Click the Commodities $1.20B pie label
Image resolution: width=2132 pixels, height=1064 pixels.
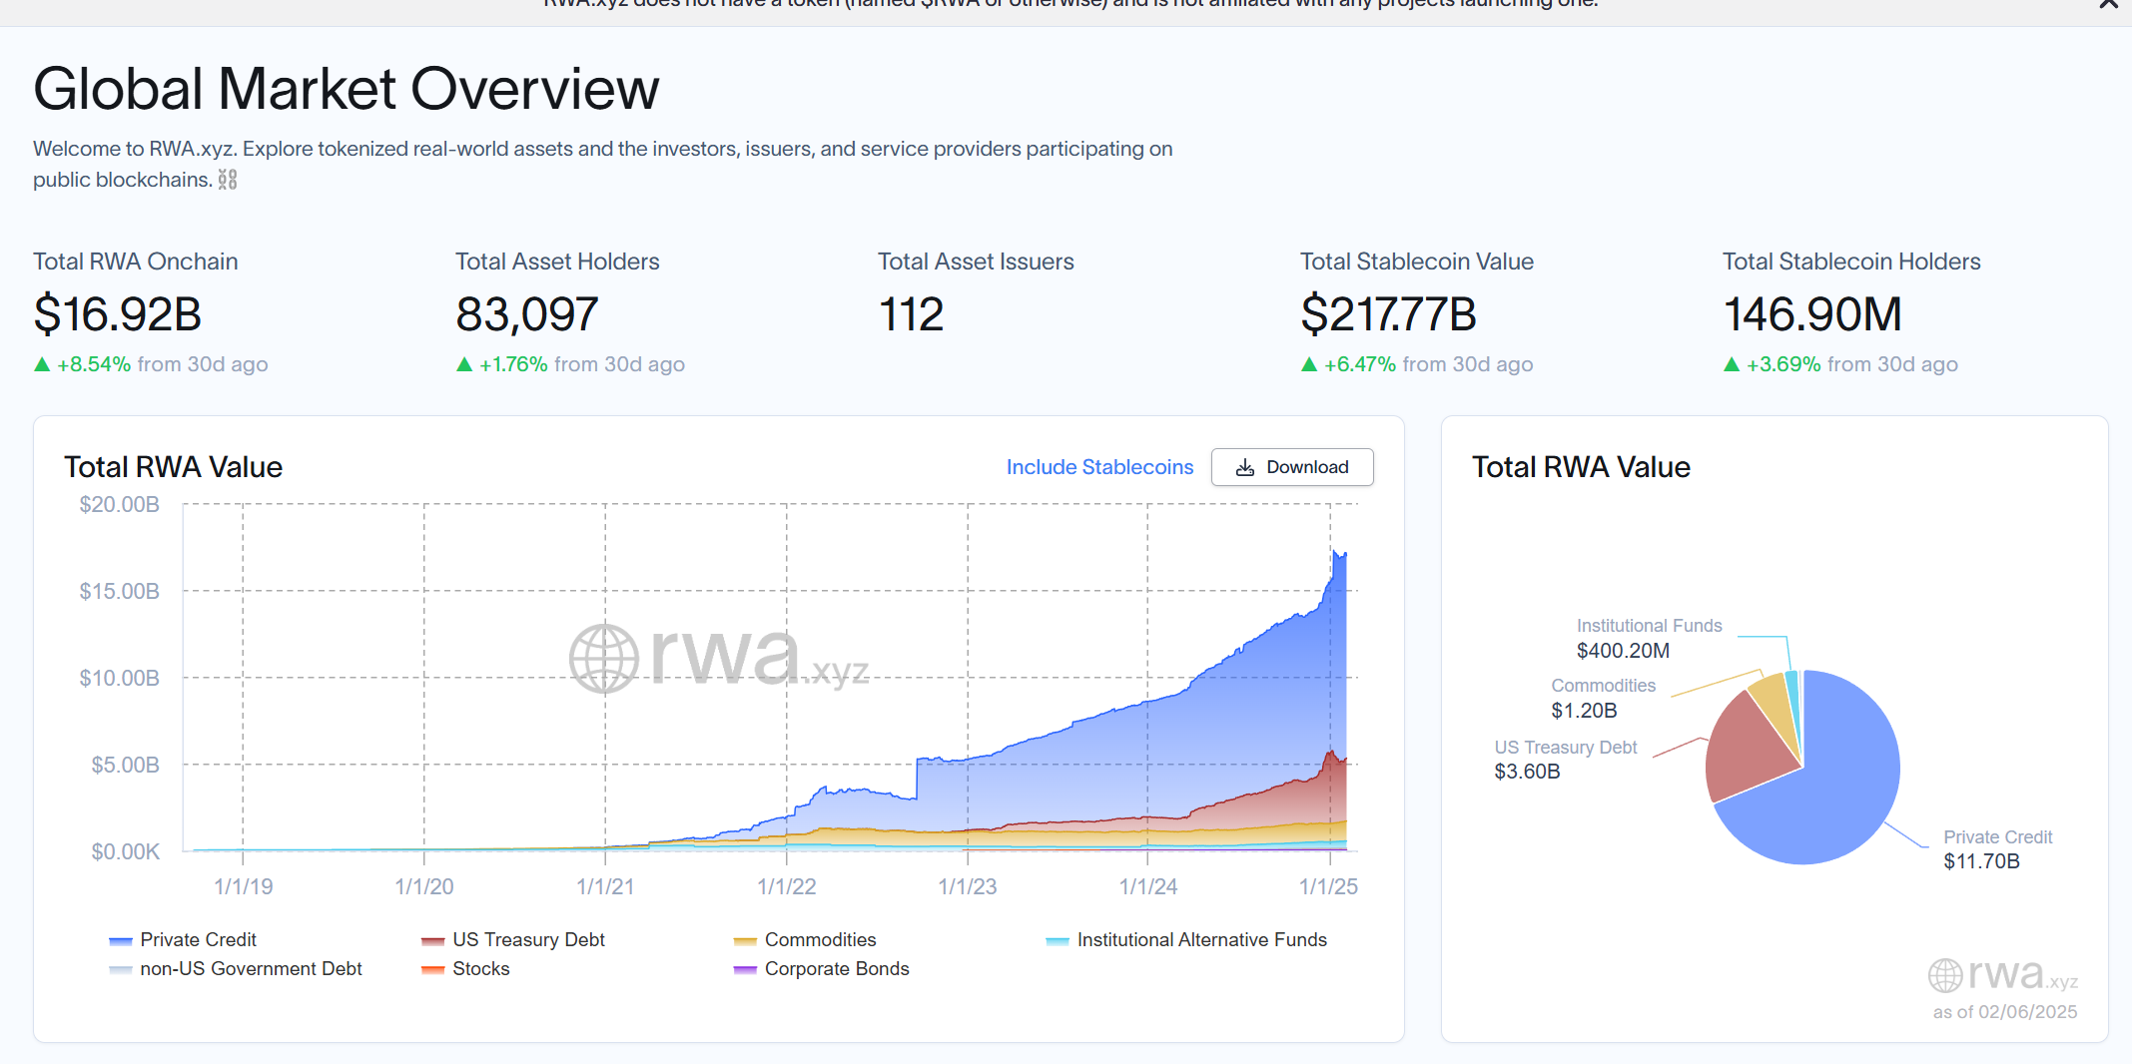(1603, 698)
